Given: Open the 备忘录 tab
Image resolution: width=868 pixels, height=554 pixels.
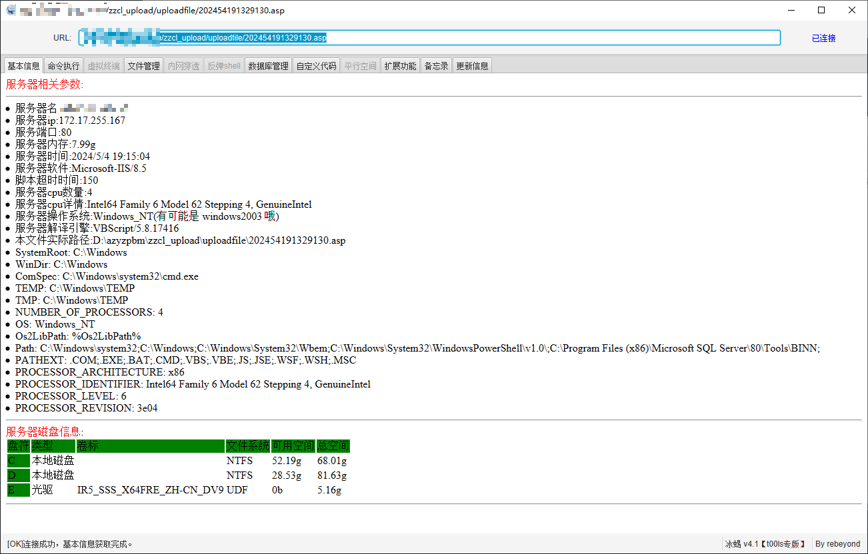Looking at the screenshot, I should 436,66.
